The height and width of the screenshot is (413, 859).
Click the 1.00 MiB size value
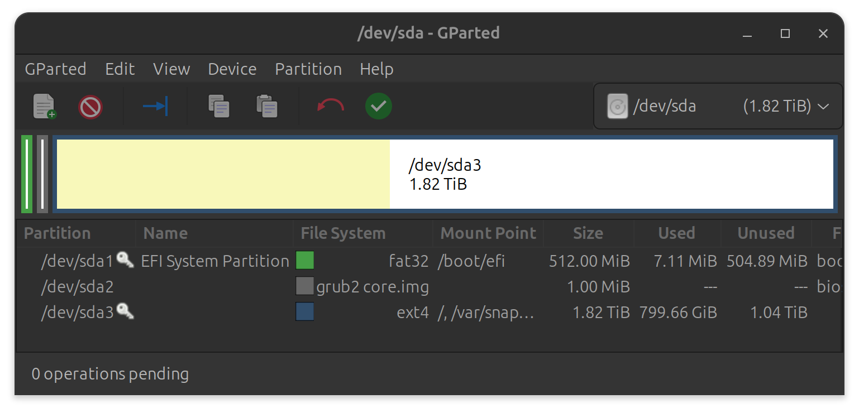coord(599,287)
